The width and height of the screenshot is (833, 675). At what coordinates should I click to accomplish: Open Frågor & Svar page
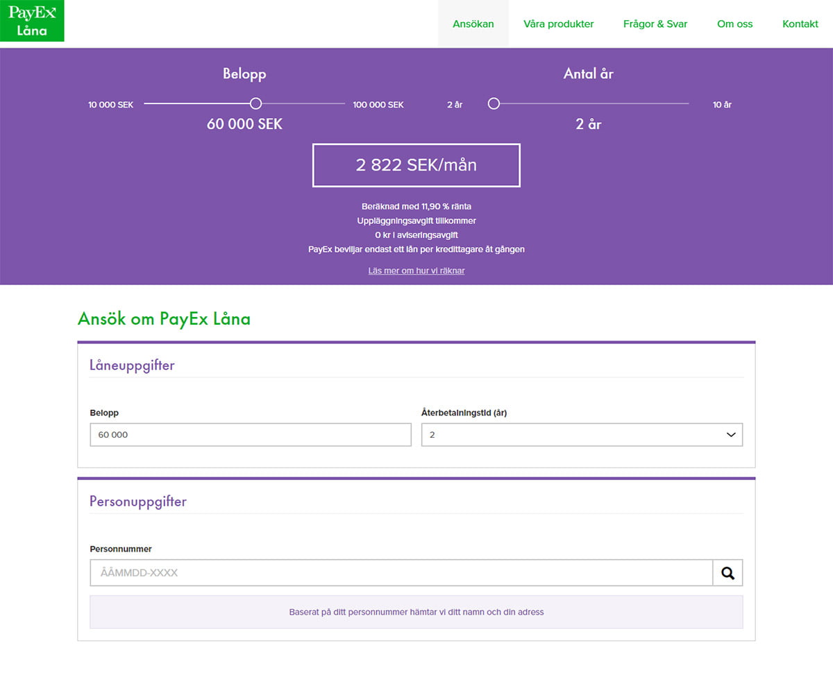(x=655, y=24)
